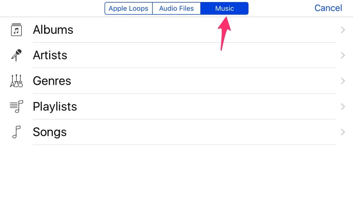
Task: Open the Playlists disclosure chevron
Action: (342, 106)
